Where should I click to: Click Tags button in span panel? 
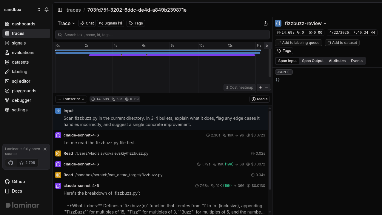tap(284, 51)
